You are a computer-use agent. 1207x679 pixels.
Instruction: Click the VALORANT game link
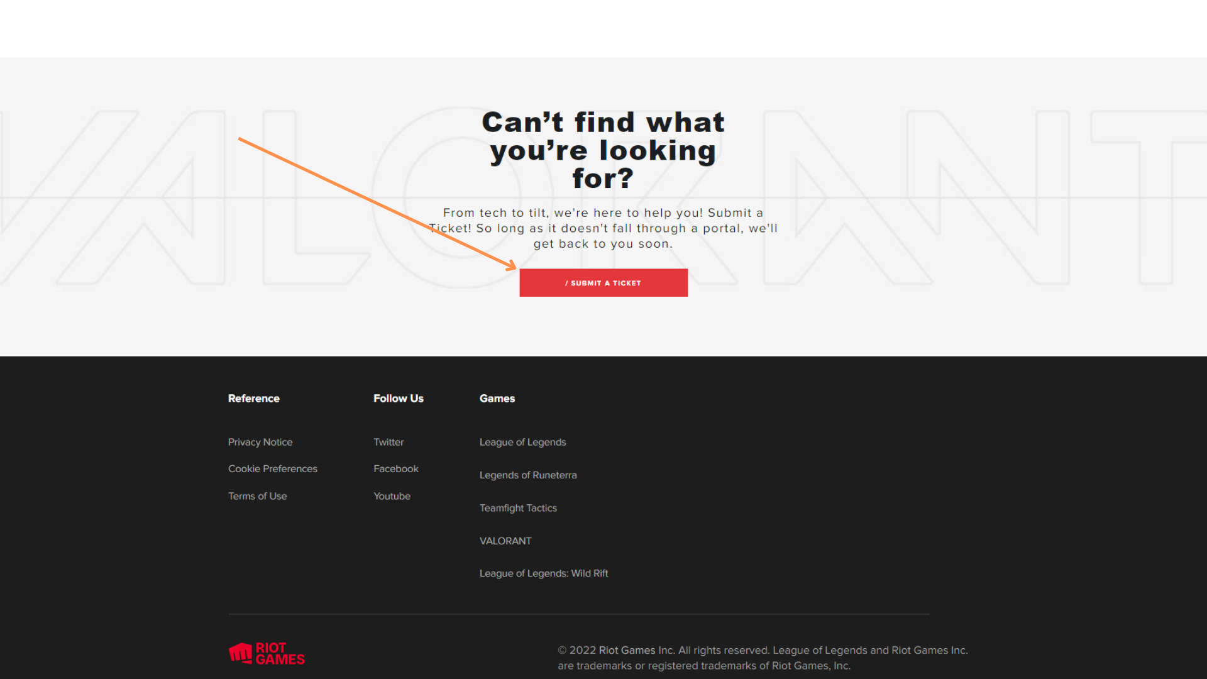pos(504,541)
